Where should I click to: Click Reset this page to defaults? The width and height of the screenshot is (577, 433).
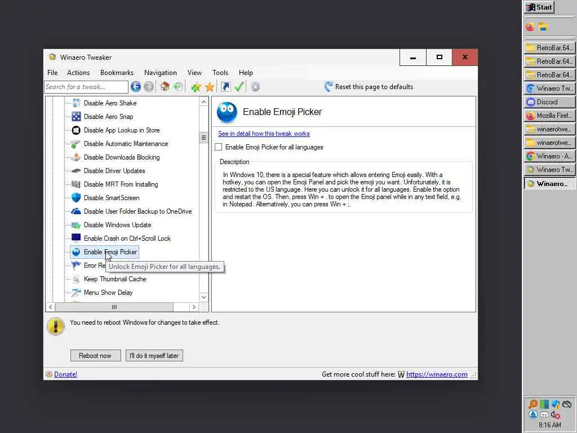[x=369, y=87]
